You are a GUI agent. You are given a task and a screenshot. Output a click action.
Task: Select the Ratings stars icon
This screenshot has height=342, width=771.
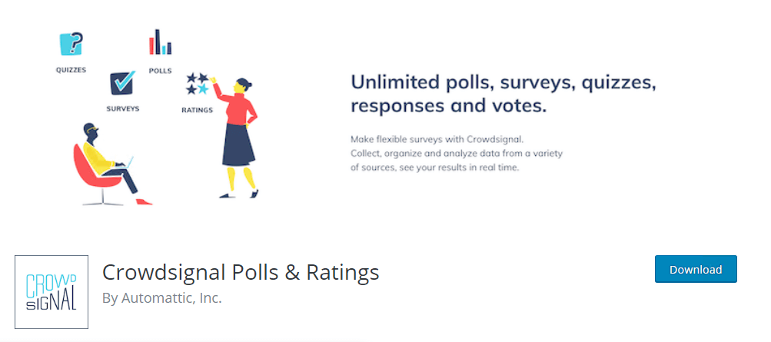198,84
